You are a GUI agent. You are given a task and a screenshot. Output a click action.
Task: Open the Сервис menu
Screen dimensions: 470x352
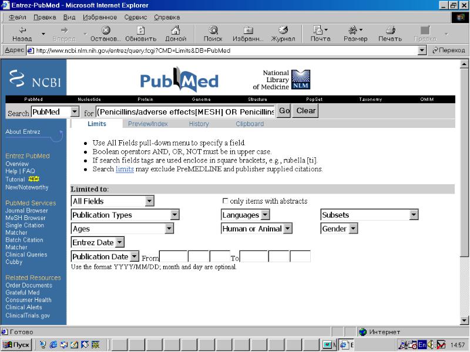click(136, 17)
